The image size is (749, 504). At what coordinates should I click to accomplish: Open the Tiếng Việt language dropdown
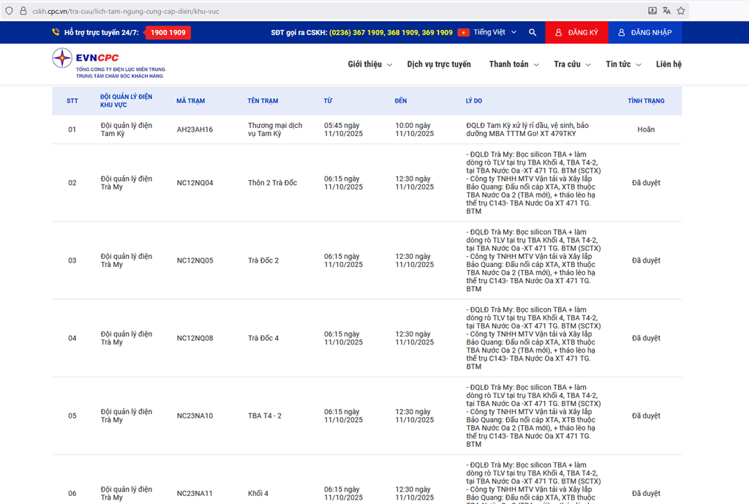[494, 32]
